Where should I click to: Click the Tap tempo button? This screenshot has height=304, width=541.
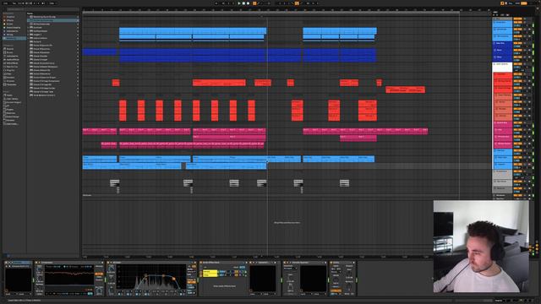14,3
